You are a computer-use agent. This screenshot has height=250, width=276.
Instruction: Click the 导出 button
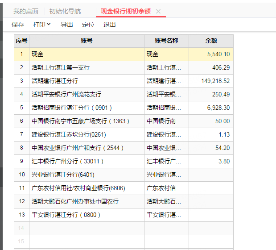point(67,25)
